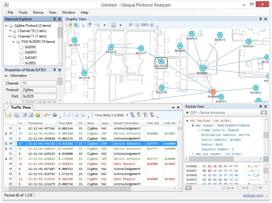This screenshot has height=203, width=272.
Task: Collapse PAN 0x3939 tree node
Action: [13, 42]
